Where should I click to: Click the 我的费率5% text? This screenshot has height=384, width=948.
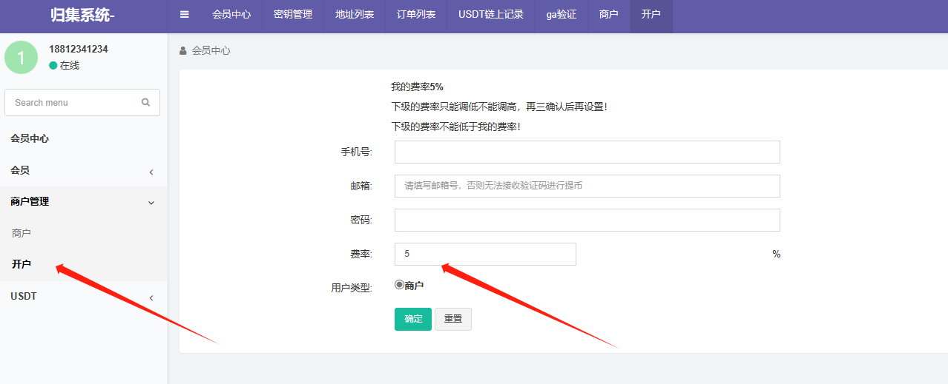(418, 87)
